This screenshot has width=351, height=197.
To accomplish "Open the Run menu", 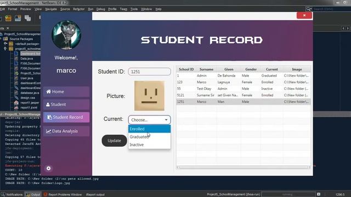I will click(x=90, y=9).
